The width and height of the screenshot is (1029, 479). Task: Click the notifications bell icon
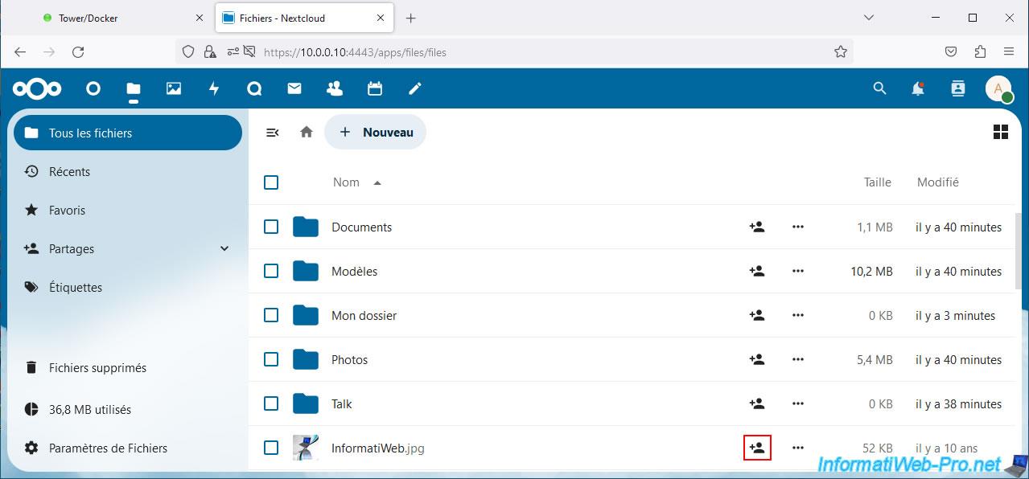pos(918,89)
